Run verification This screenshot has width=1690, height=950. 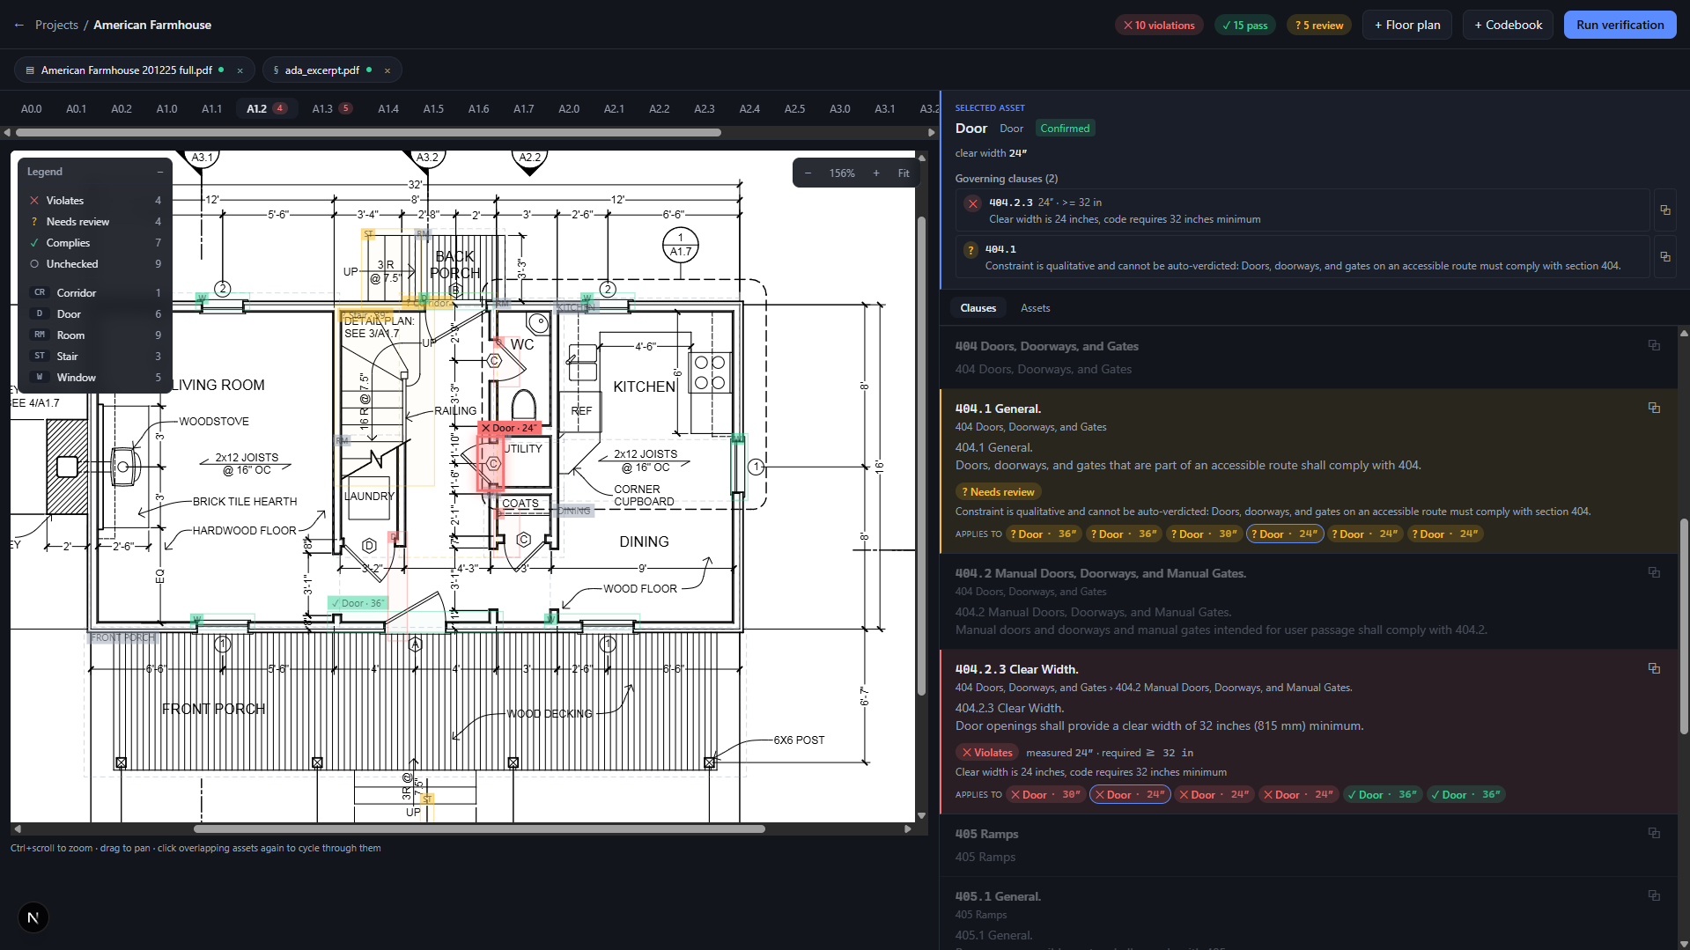1620,25
